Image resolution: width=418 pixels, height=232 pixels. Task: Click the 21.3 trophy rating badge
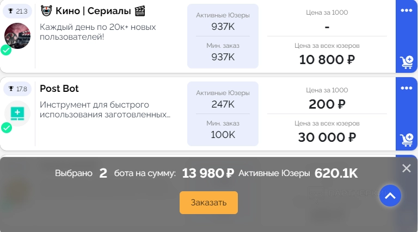tap(17, 11)
